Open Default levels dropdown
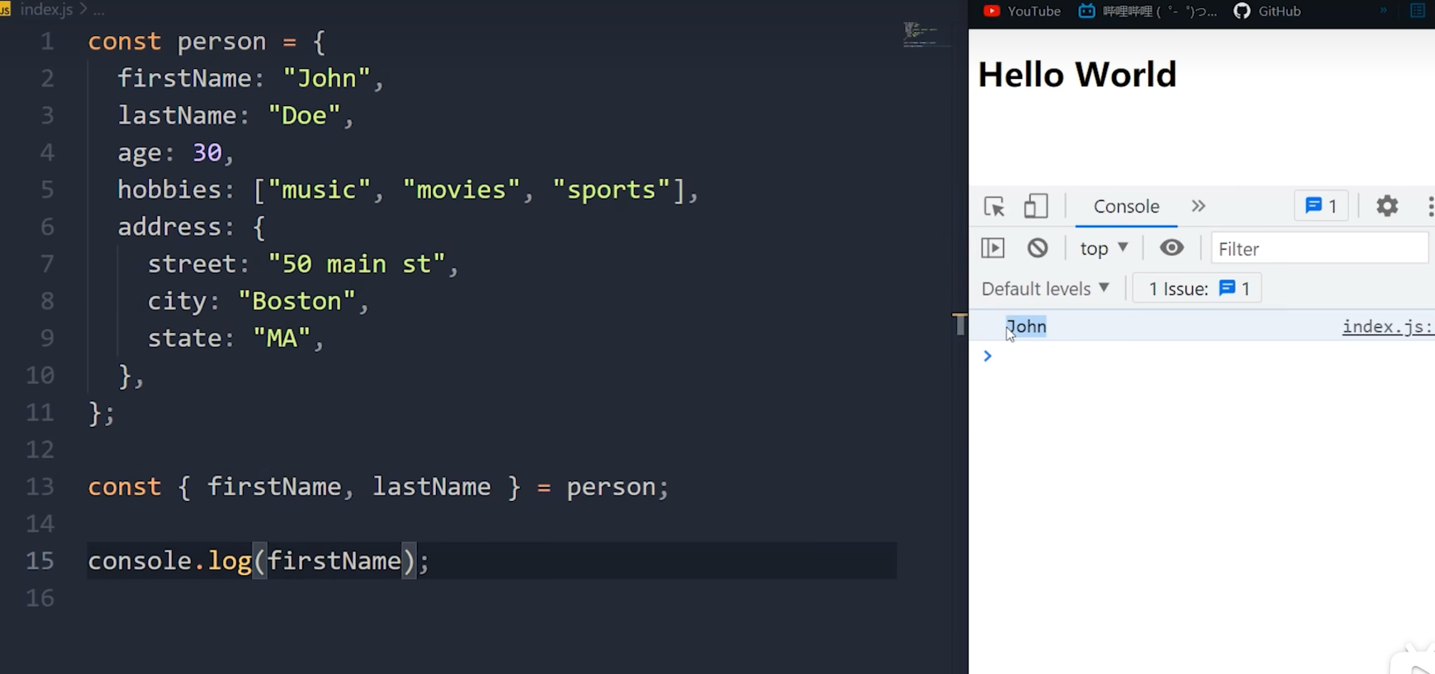Screen dimensions: 1435x674 coord(1045,289)
